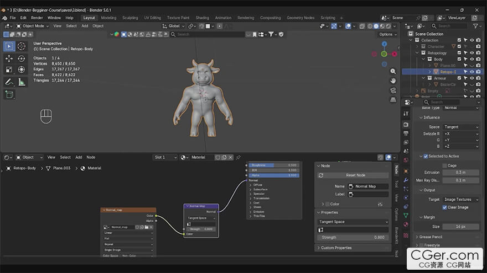
Task: Uncheck the Character collection exclude checkbox
Action: [x=459, y=46]
